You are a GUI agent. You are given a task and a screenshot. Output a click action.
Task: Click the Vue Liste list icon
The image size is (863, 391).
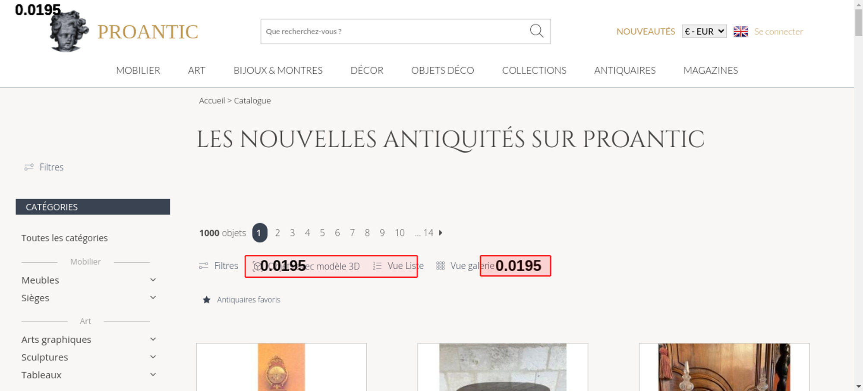[x=377, y=266]
